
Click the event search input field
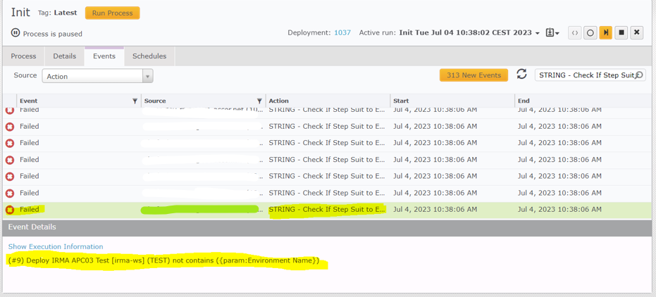click(586, 75)
